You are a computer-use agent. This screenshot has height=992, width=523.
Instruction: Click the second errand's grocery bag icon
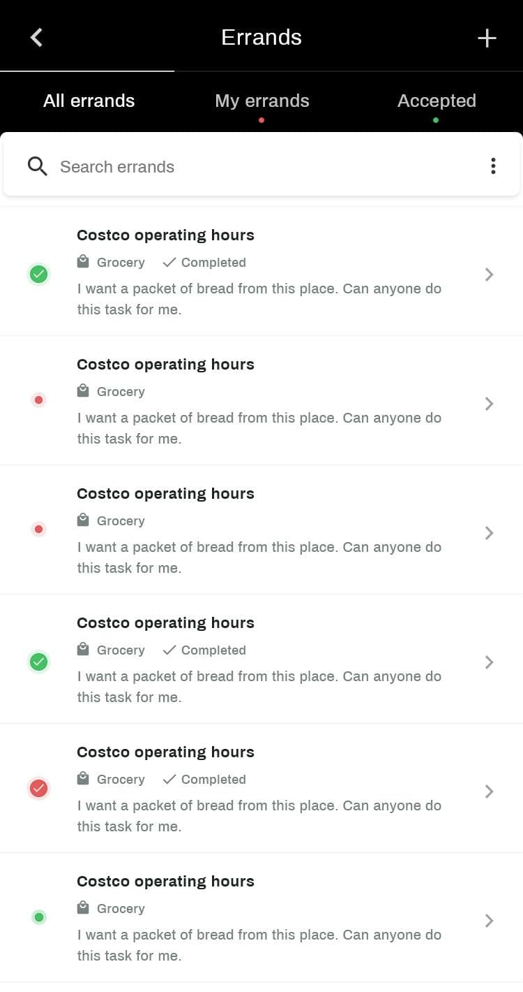(x=83, y=391)
